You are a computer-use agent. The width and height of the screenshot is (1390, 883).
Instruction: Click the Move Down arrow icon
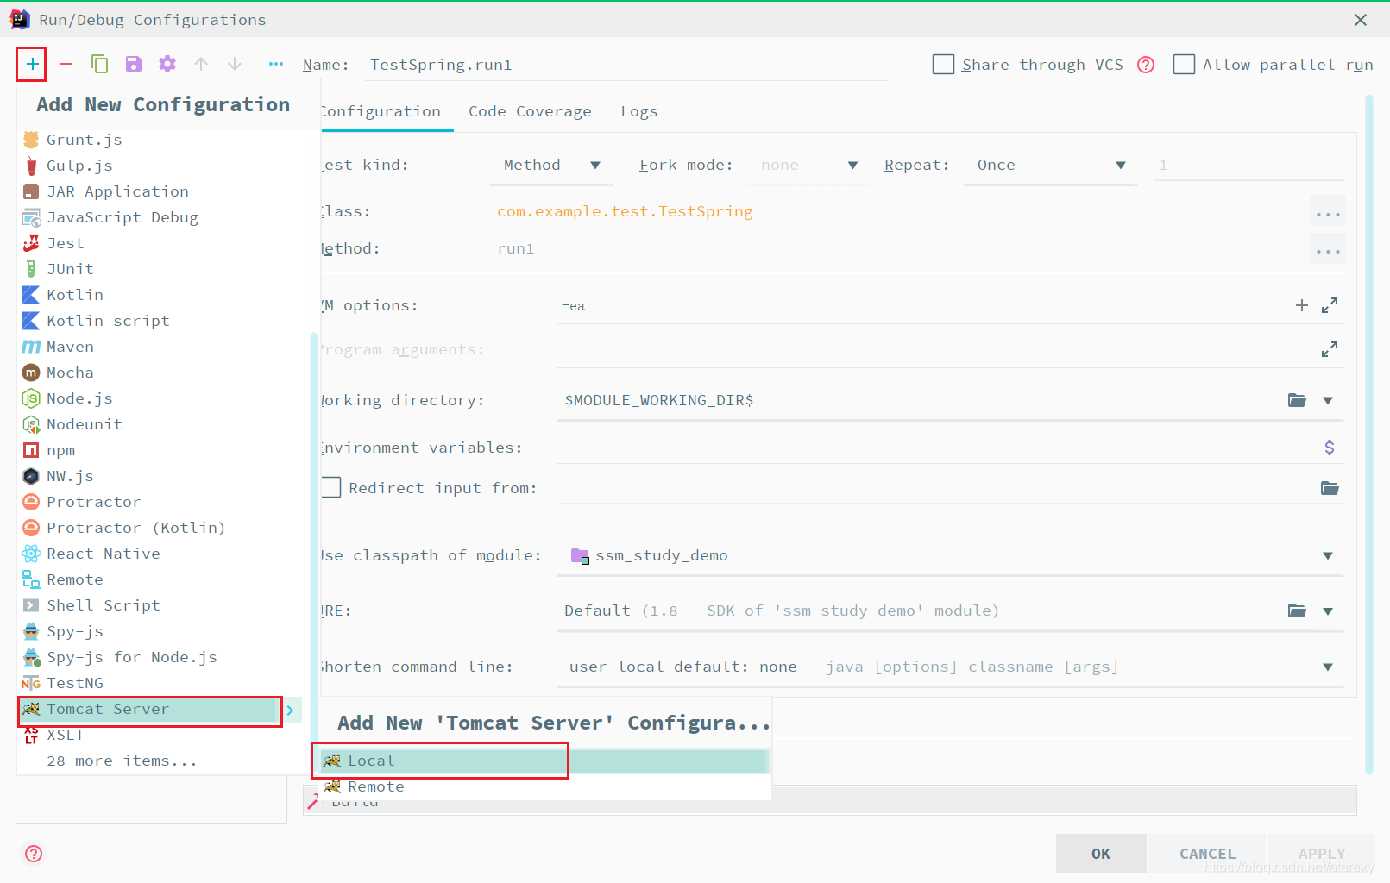(235, 64)
